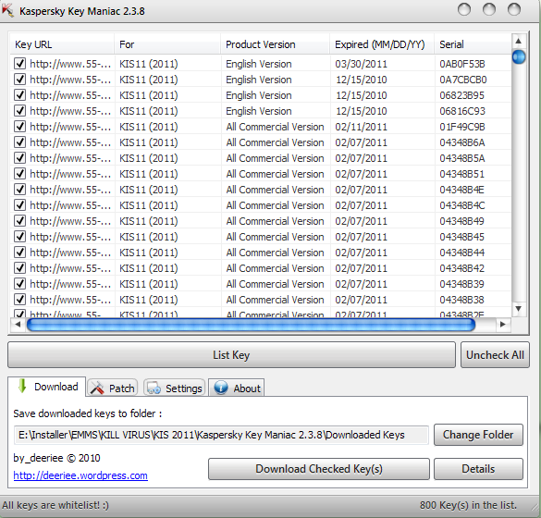
Task: Switch to the Patch tab
Action: 113,388
